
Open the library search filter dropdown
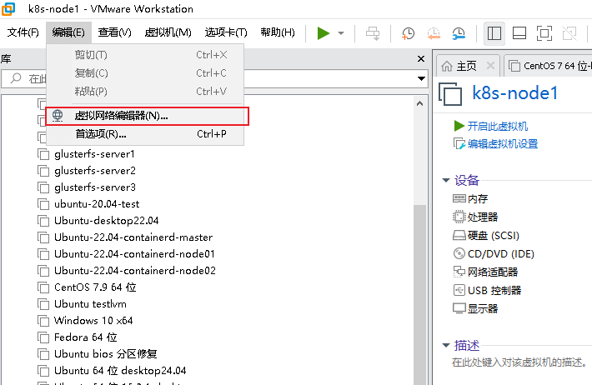click(x=421, y=78)
